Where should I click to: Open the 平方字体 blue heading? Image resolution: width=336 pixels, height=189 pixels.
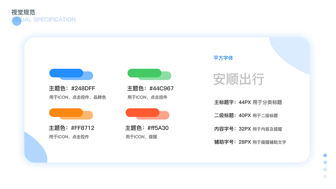point(223,58)
